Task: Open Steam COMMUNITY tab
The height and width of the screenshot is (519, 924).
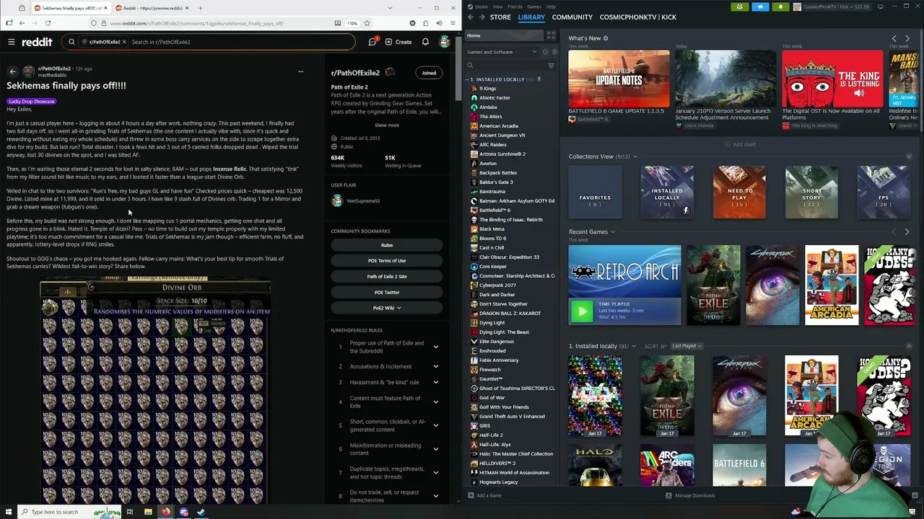Action: point(572,17)
